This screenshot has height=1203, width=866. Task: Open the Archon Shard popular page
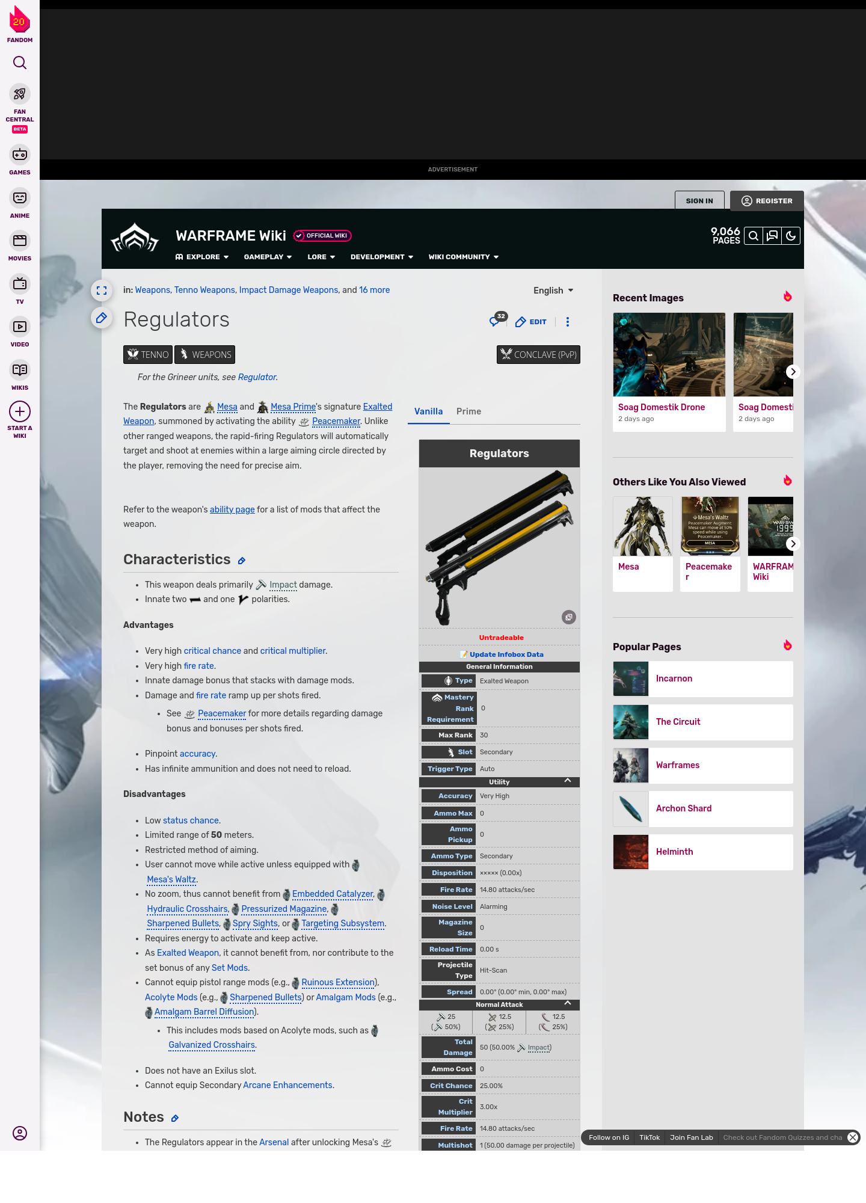703,809
